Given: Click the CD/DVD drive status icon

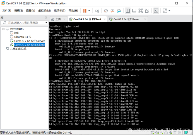Looking at the screenshot, I should (157, 133).
